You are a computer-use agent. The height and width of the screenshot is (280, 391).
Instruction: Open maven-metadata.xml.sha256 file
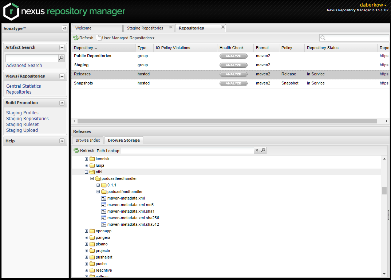click(133, 218)
